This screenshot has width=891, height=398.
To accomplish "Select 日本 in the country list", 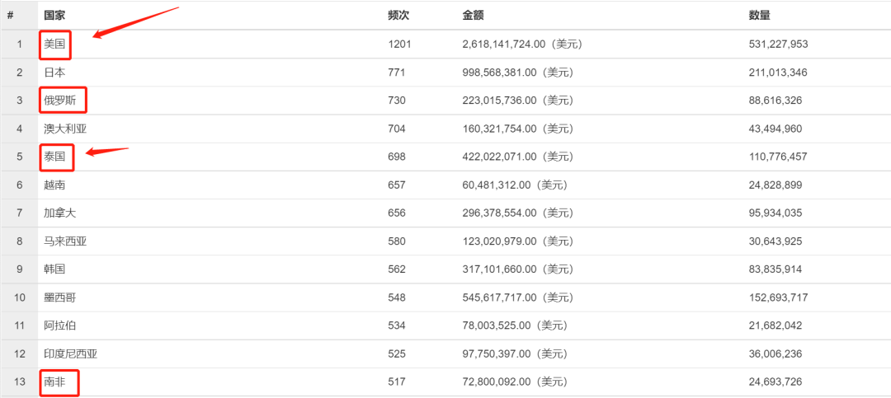I will point(54,73).
